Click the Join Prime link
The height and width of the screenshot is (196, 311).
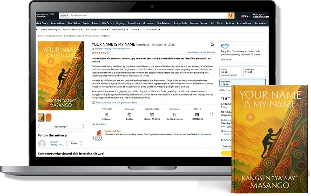(x=226, y=59)
